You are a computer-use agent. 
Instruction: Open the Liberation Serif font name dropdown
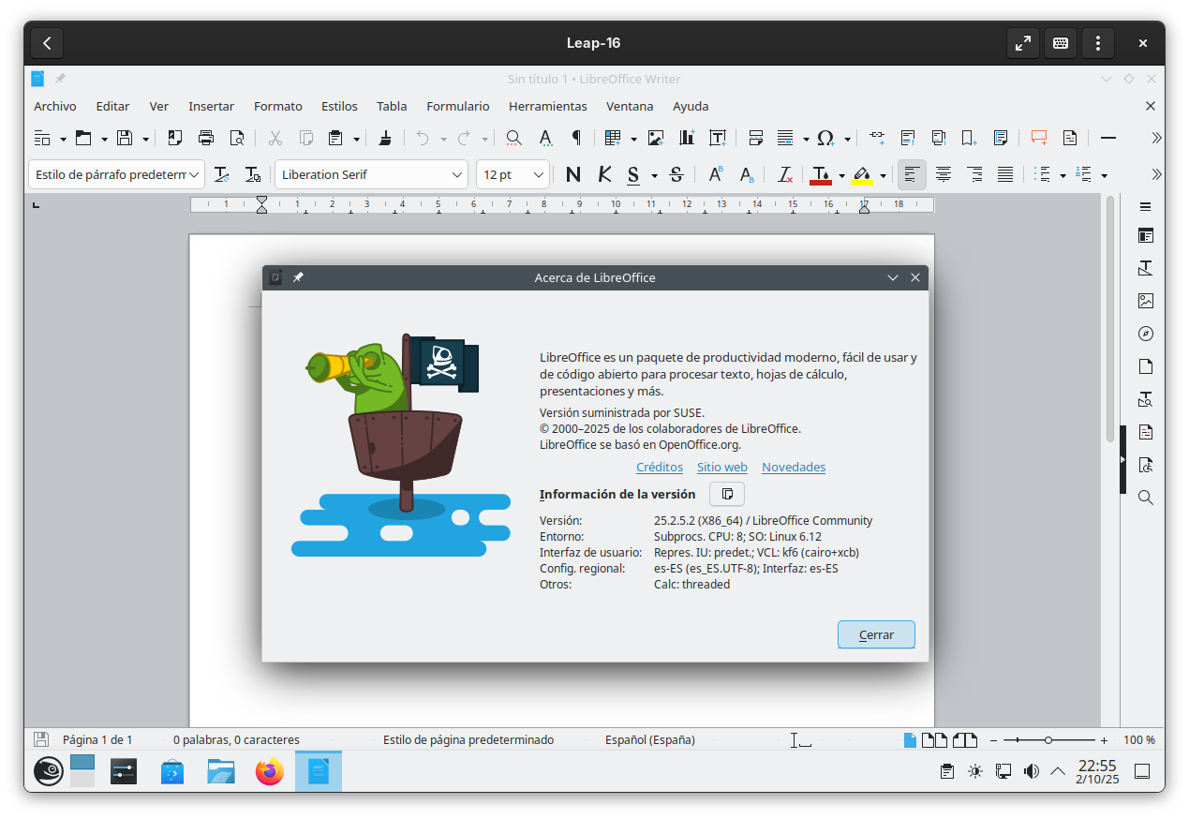456,174
